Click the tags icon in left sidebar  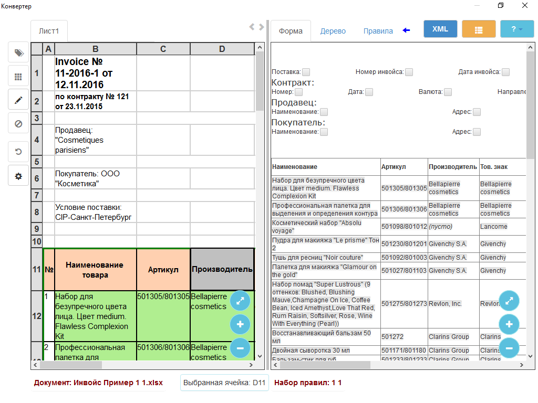coord(18,52)
